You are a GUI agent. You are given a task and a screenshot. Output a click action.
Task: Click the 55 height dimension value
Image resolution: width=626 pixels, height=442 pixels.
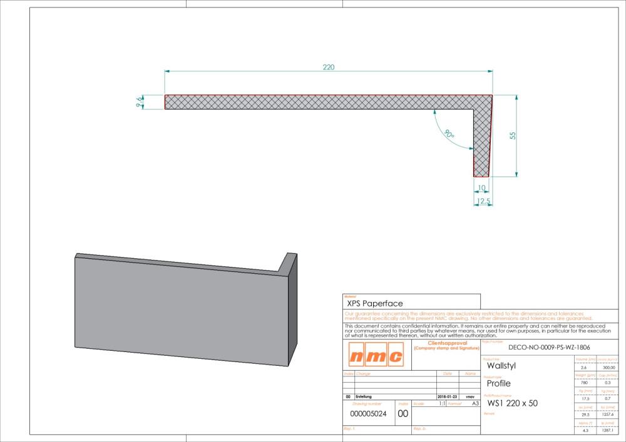click(x=512, y=136)
